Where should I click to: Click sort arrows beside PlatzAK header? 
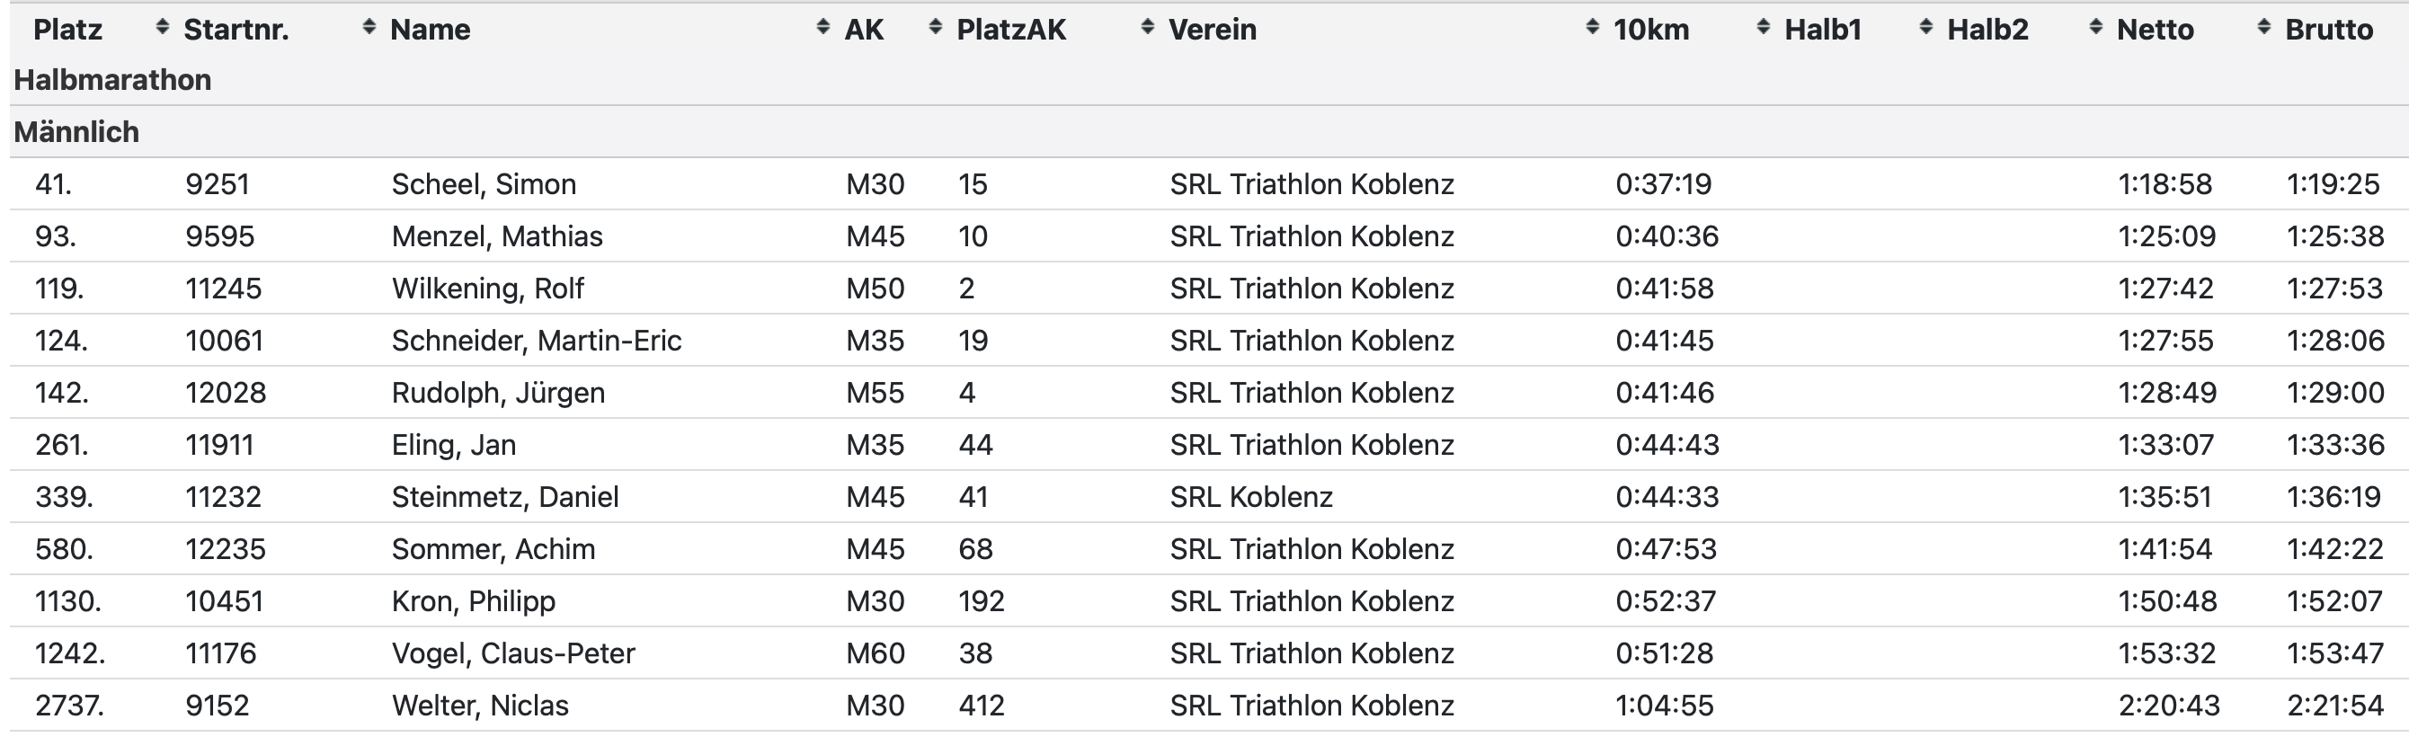pos(1148,28)
